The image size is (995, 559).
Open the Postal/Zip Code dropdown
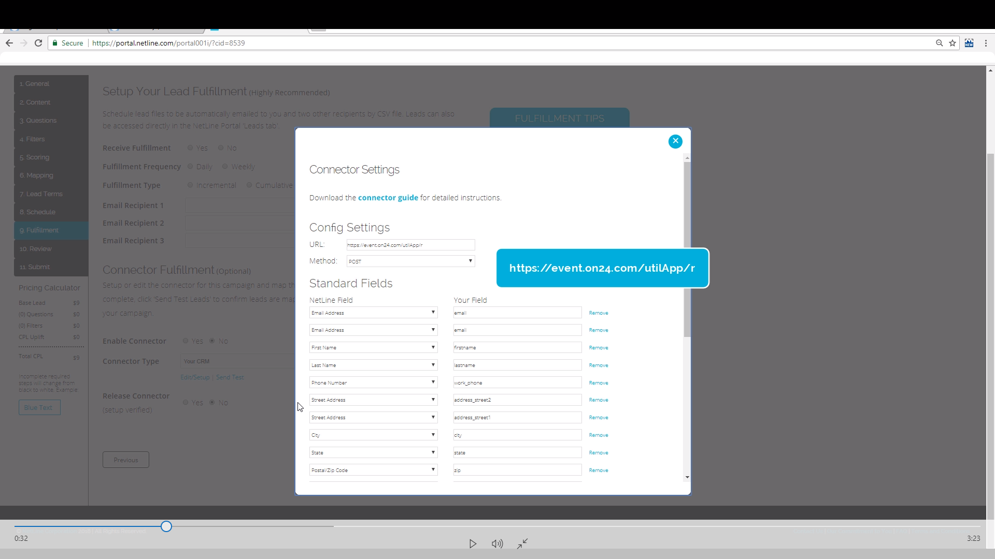pos(373,470)
